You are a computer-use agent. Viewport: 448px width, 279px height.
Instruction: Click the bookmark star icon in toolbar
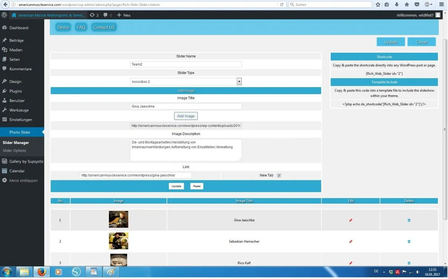(x=378, y=4)
